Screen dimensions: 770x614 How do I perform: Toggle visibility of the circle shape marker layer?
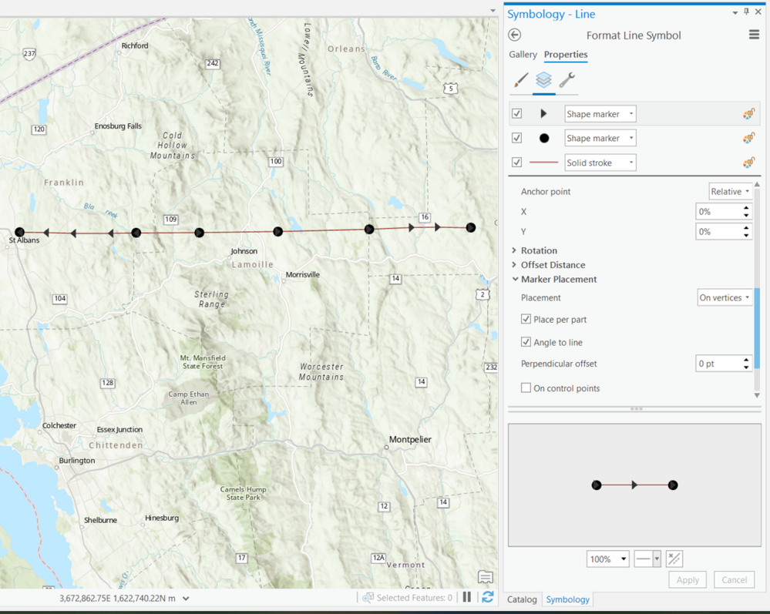[x=516, y=138]
